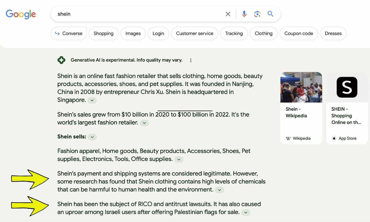Expand sources after 'headquartered in Singapore'

[92, 100]
